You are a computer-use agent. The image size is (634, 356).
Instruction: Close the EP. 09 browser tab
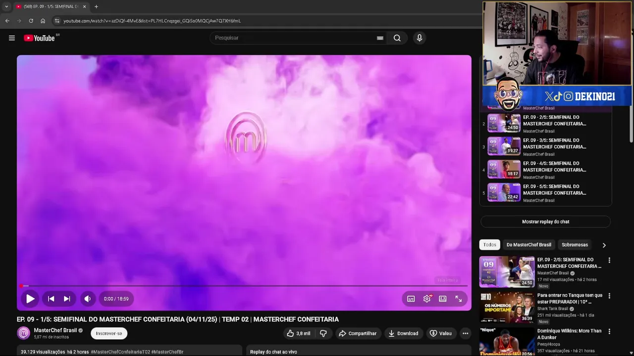pos(84,6)
